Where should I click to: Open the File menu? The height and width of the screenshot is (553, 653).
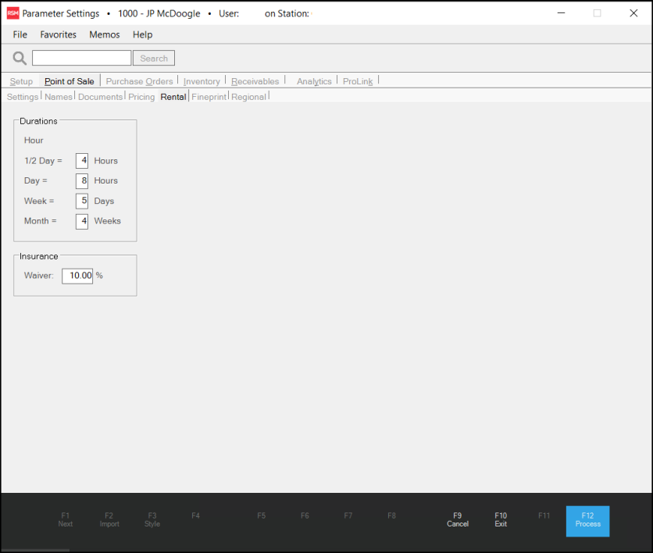20,34
